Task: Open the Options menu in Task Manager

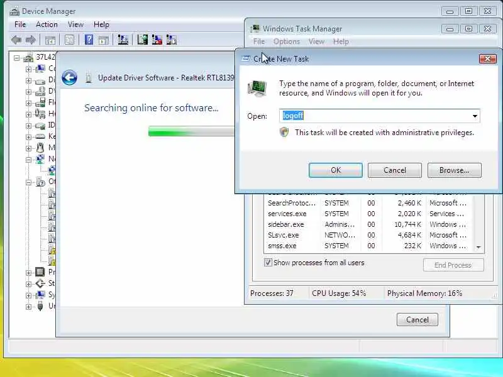Action: point(287,41)
